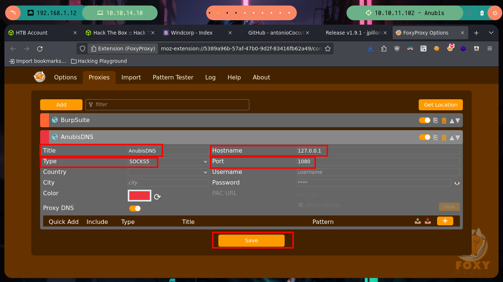503x282 pixels.
Task: Focus the proxy filter field
Action: pyautogui.click(x=167, y=105)
